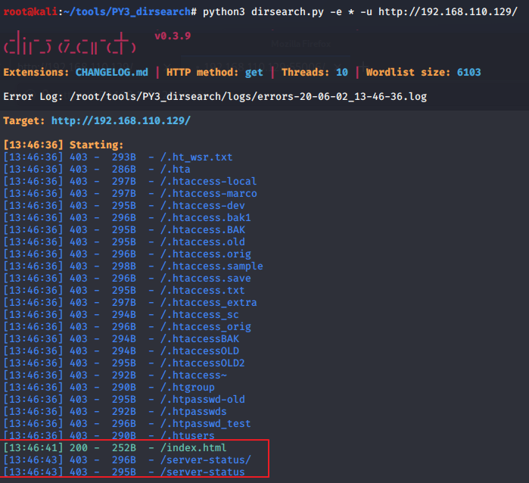Click /.htaccess-dev in the output
The image size is (529, 483).
(202, 206)
